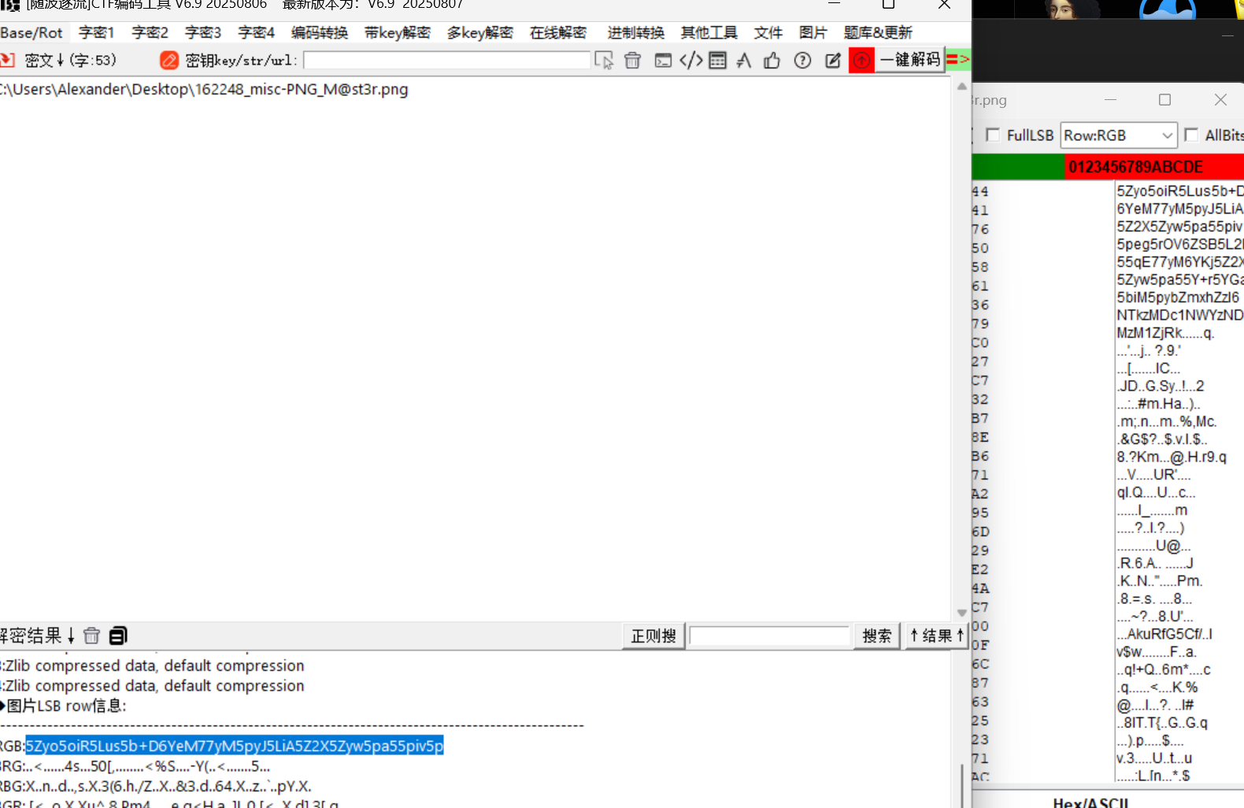Click the font letter A icon

pos(744,60)
